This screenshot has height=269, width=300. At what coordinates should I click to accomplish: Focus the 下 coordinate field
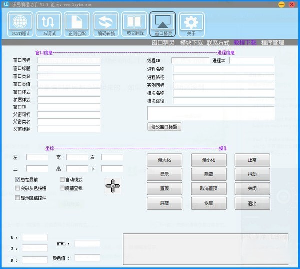[112, 169]
